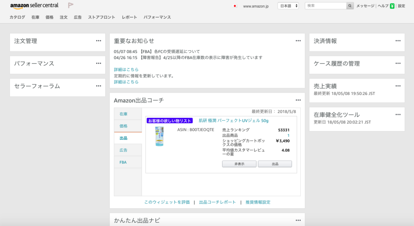
Task: Click the first 詳細はこちら link
Action: pos(126,70)
